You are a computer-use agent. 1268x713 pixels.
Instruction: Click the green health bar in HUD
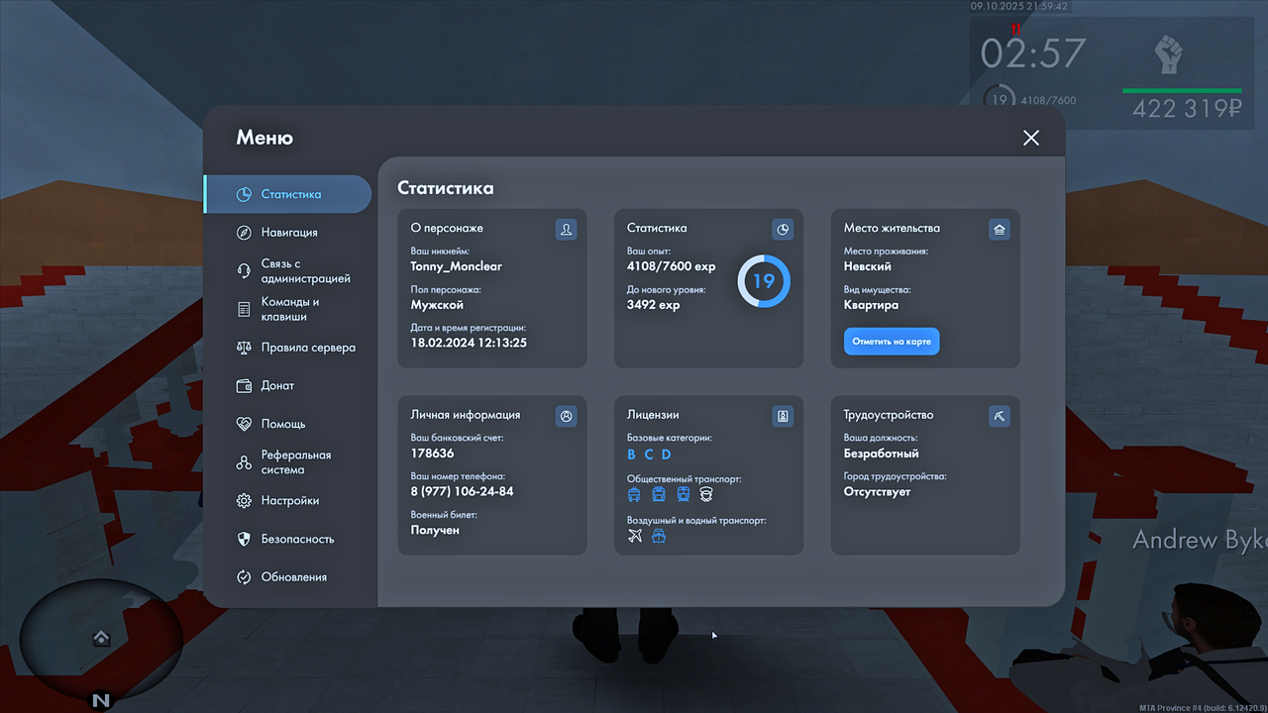click(1182, 90)
